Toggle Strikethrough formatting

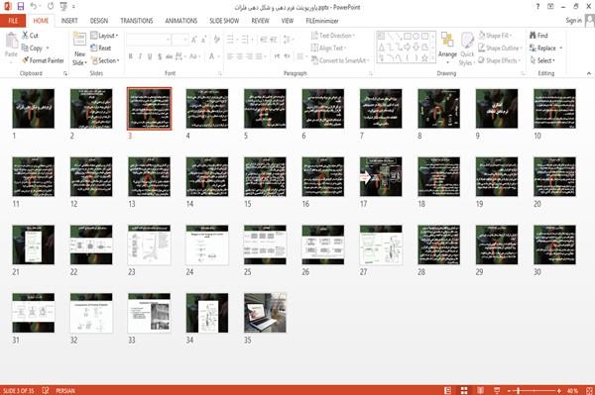pyautogui.click(x=170, y=56)
